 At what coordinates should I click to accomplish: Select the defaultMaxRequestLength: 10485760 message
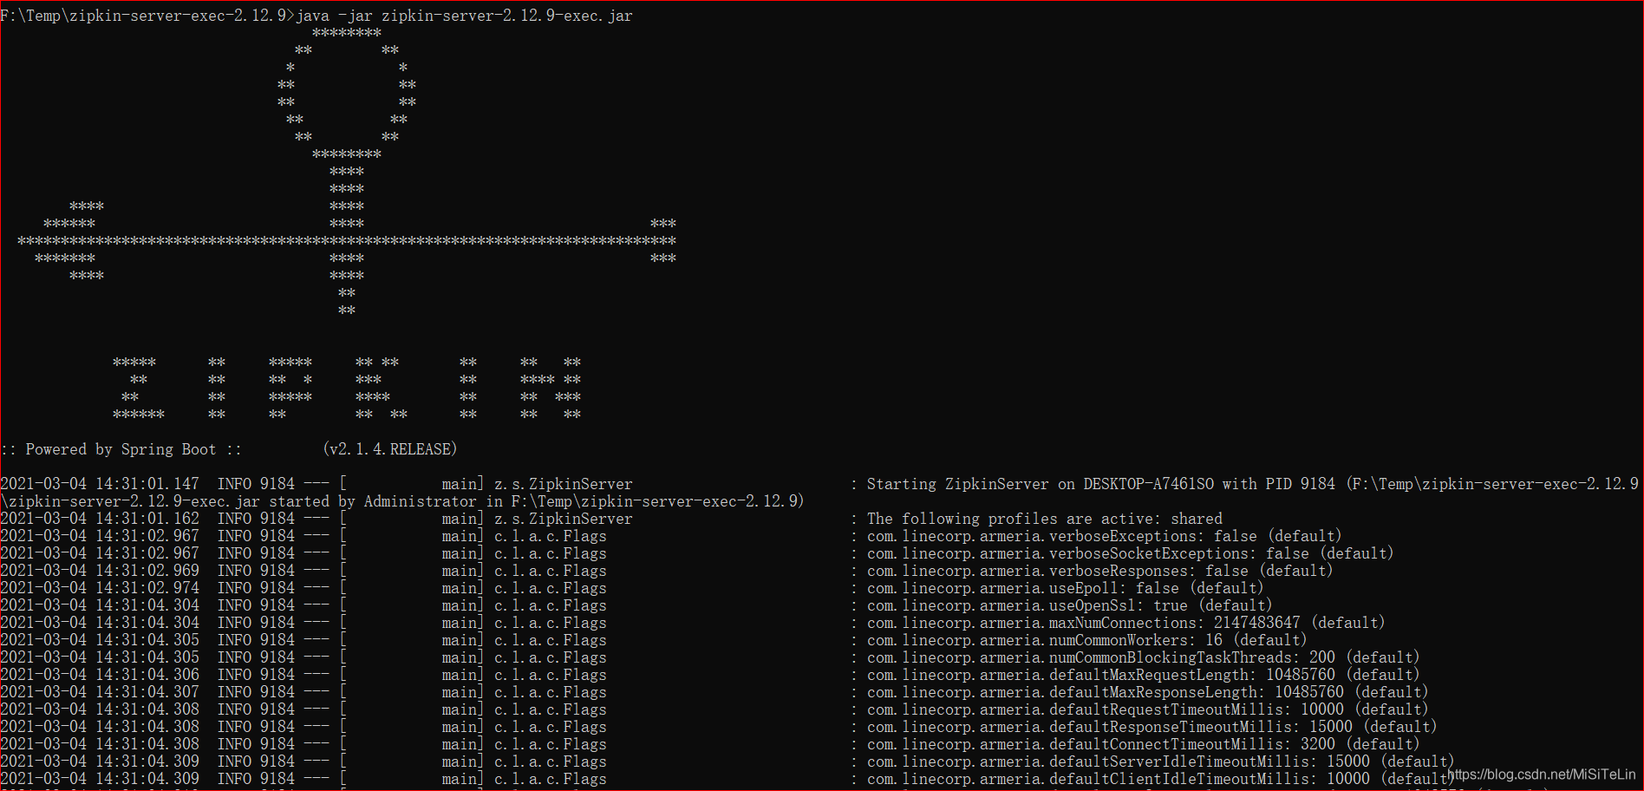[1143, 675]
